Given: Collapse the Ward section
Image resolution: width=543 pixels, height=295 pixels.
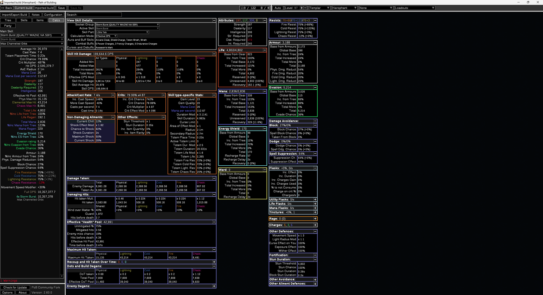Looking at the screenshot, I should pyautogui.click(x=265, y=170).
